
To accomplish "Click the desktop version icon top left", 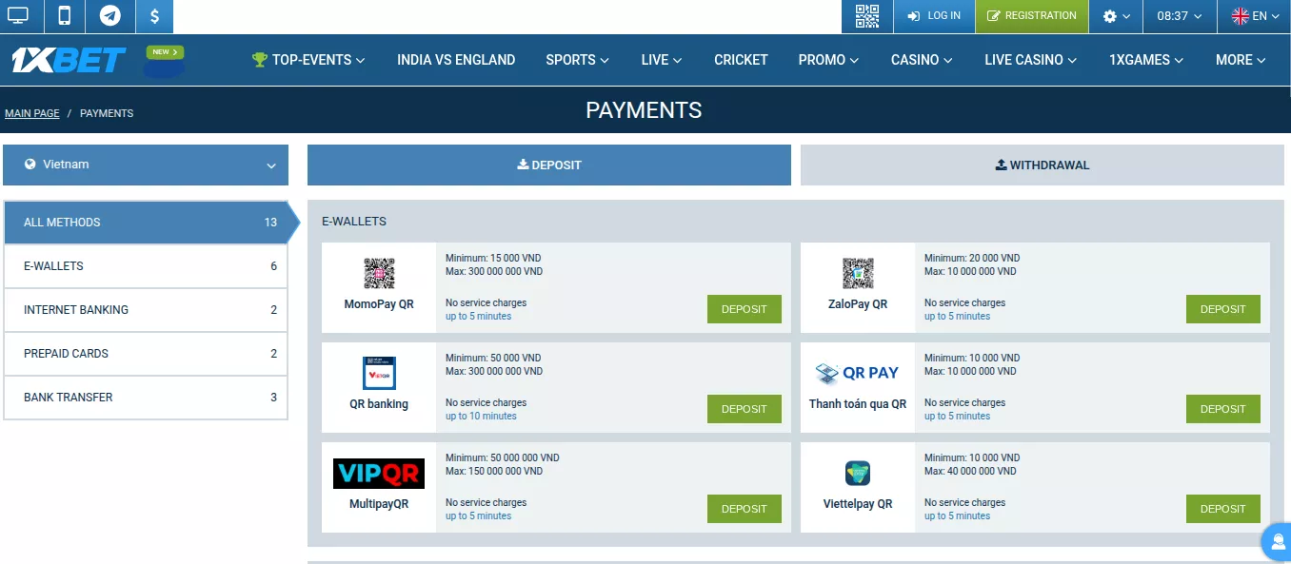I will (20, 15).
